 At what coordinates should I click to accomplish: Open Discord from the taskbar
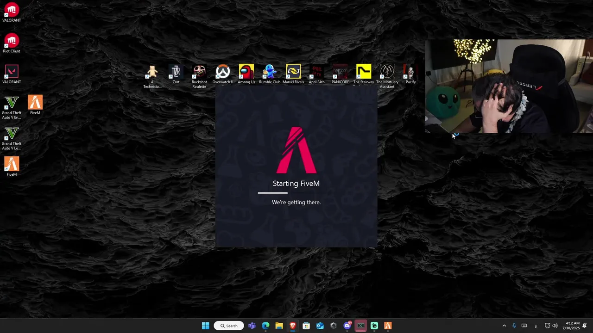[x=347, y=326]
